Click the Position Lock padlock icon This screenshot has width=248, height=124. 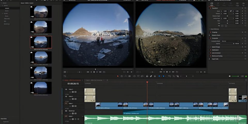point(155,76)
